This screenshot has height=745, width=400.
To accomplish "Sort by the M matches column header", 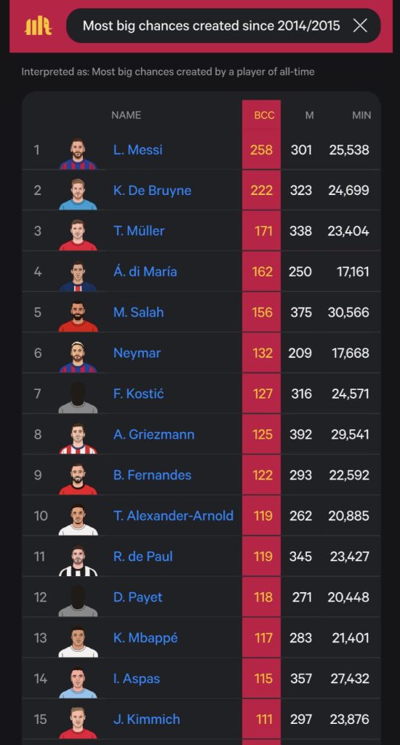I will 309,115.
